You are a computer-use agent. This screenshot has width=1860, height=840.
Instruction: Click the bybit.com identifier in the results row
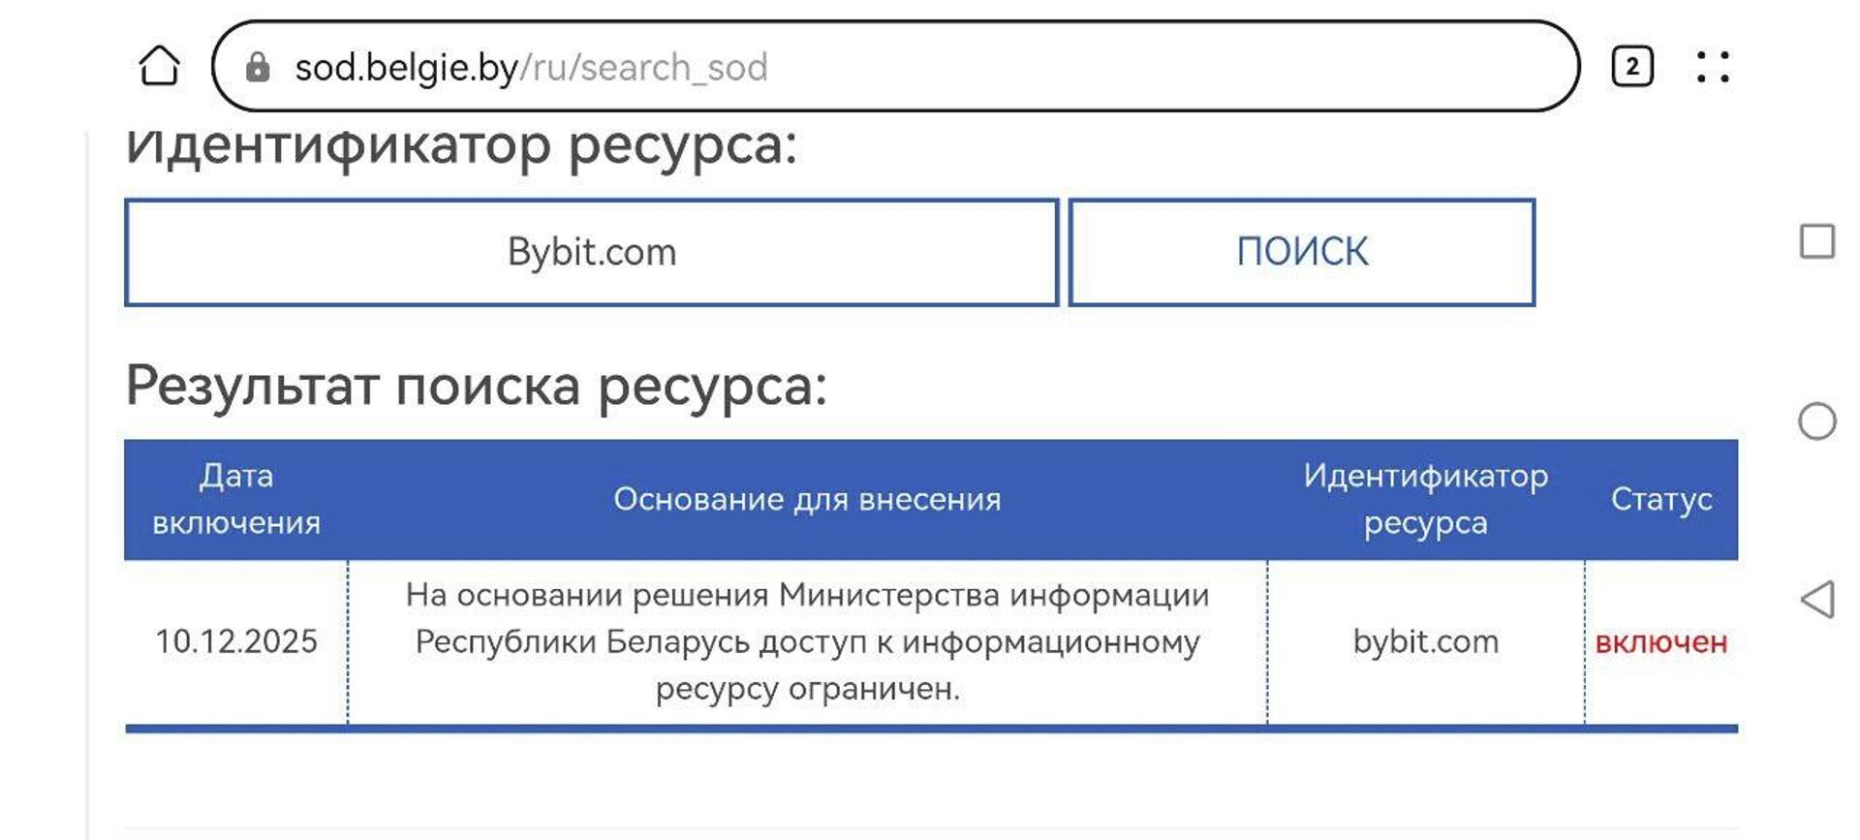pyautogui.click(x=1425, y=640)
